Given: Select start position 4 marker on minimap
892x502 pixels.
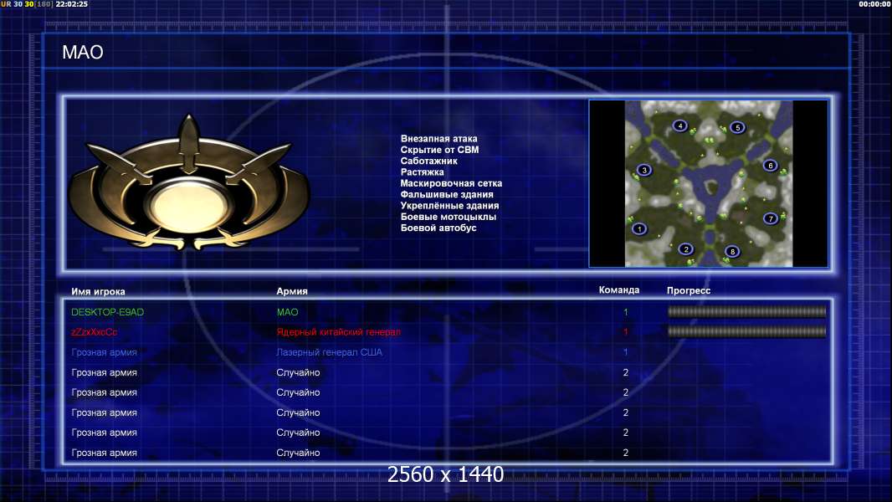Looking at the screenshot, I should tap(679, 125).
